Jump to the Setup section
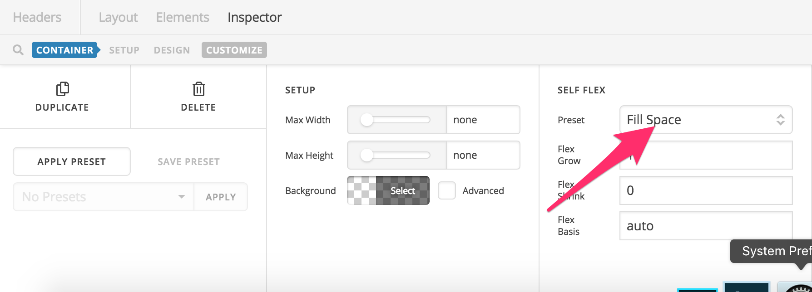This screenshot has height=292, width=812. pos(124,50)
